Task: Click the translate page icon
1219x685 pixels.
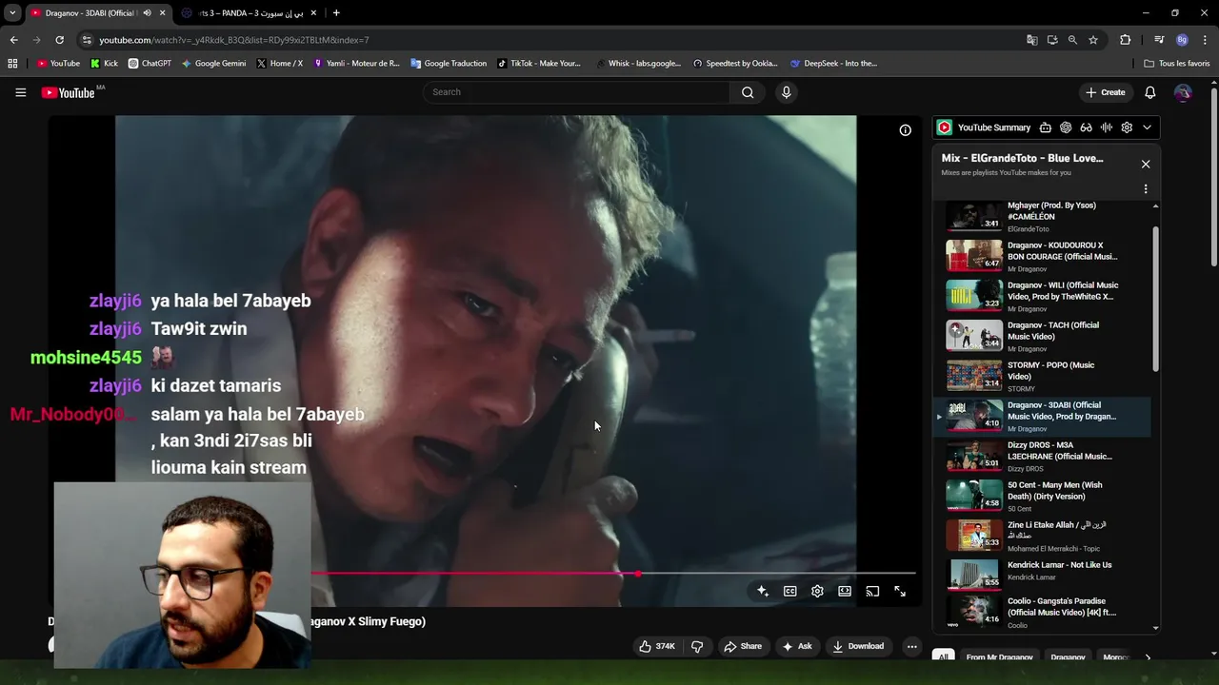Action: 1031,40
